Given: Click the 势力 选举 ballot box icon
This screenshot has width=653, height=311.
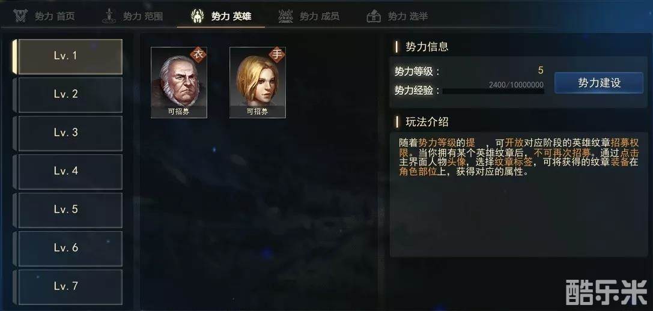Looking at the screenshot, I should [x=374, y=17].
